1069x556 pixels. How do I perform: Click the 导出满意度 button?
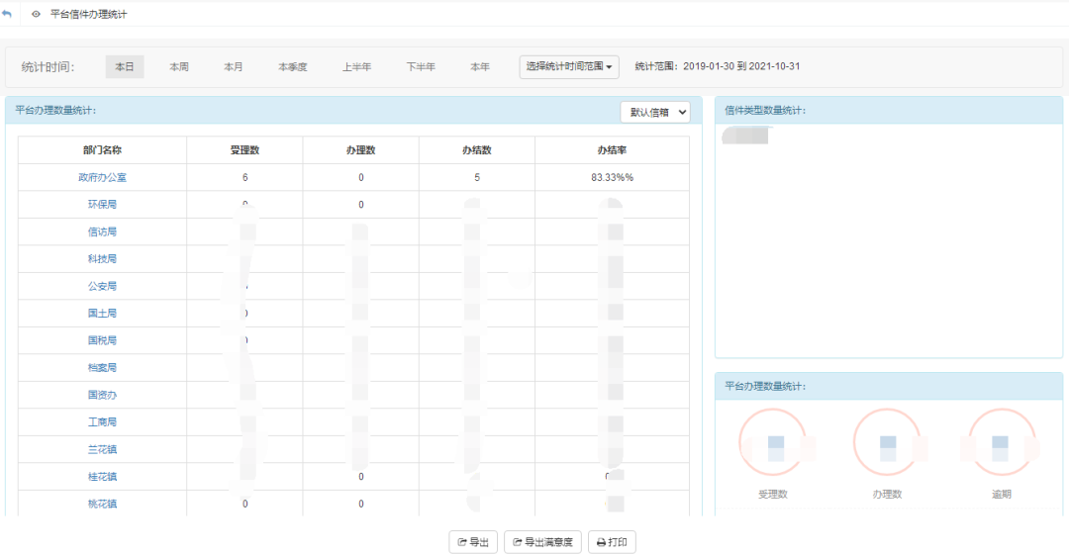[542, 542]
